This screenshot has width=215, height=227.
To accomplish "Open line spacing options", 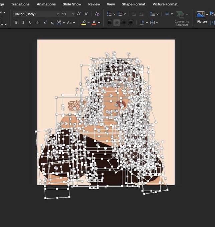I will point(153,14).
